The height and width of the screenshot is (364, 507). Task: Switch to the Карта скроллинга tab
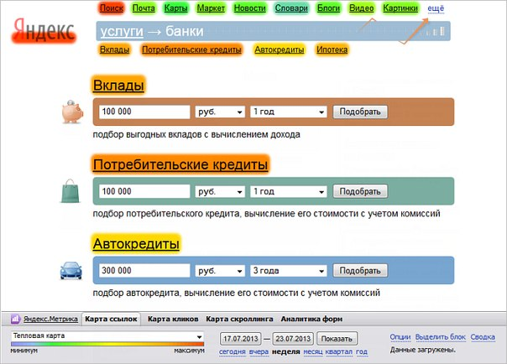point(239,319)
